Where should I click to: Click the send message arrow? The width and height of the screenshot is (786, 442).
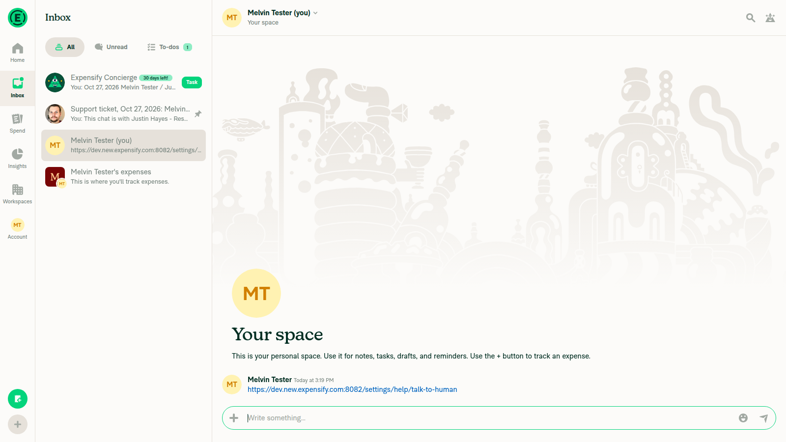(x=764, y=418)
